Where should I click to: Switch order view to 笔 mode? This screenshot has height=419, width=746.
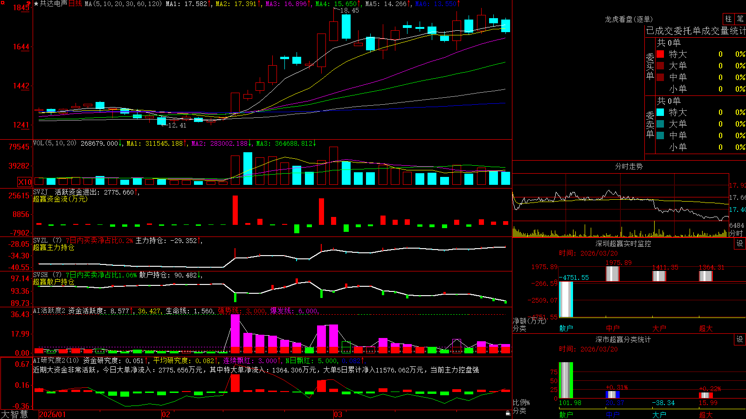pyautogui.click(x=740, y=19)
